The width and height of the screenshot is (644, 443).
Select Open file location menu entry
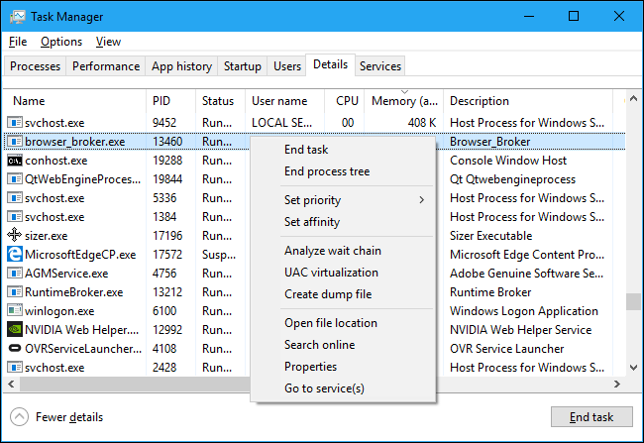[x=330, y=323]
